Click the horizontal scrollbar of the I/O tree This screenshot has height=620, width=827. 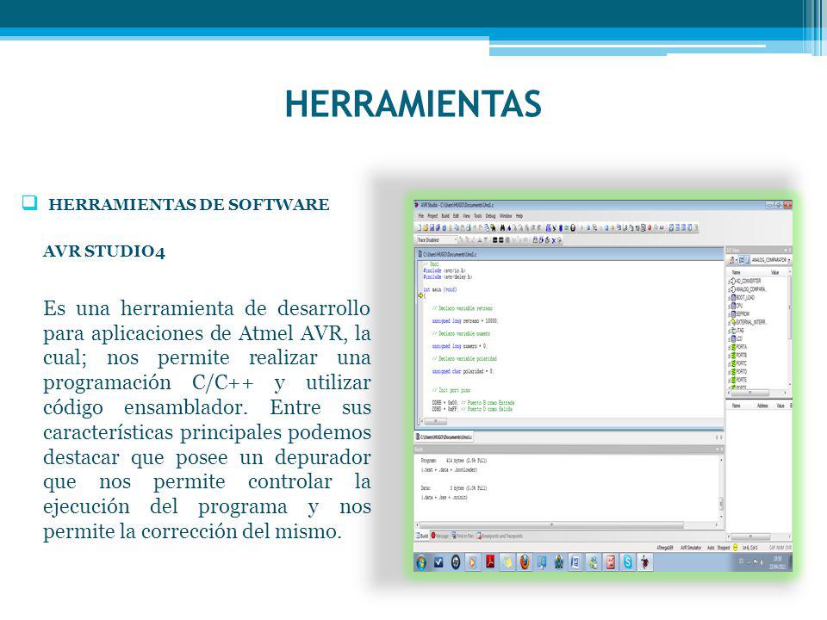point(757,393)
